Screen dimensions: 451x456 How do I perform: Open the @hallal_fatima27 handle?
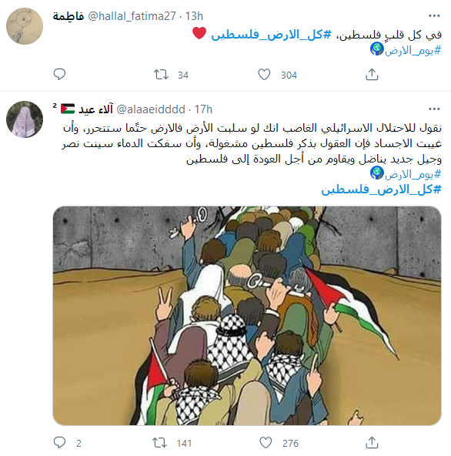132,16
